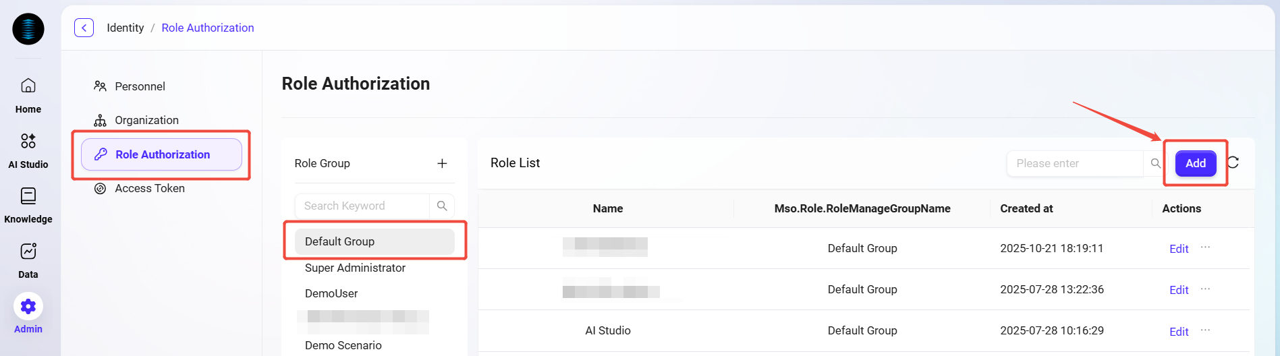Screen dimensions: 1280x356
Task: Expand more options for the second role row
Action: [1205, 289]
